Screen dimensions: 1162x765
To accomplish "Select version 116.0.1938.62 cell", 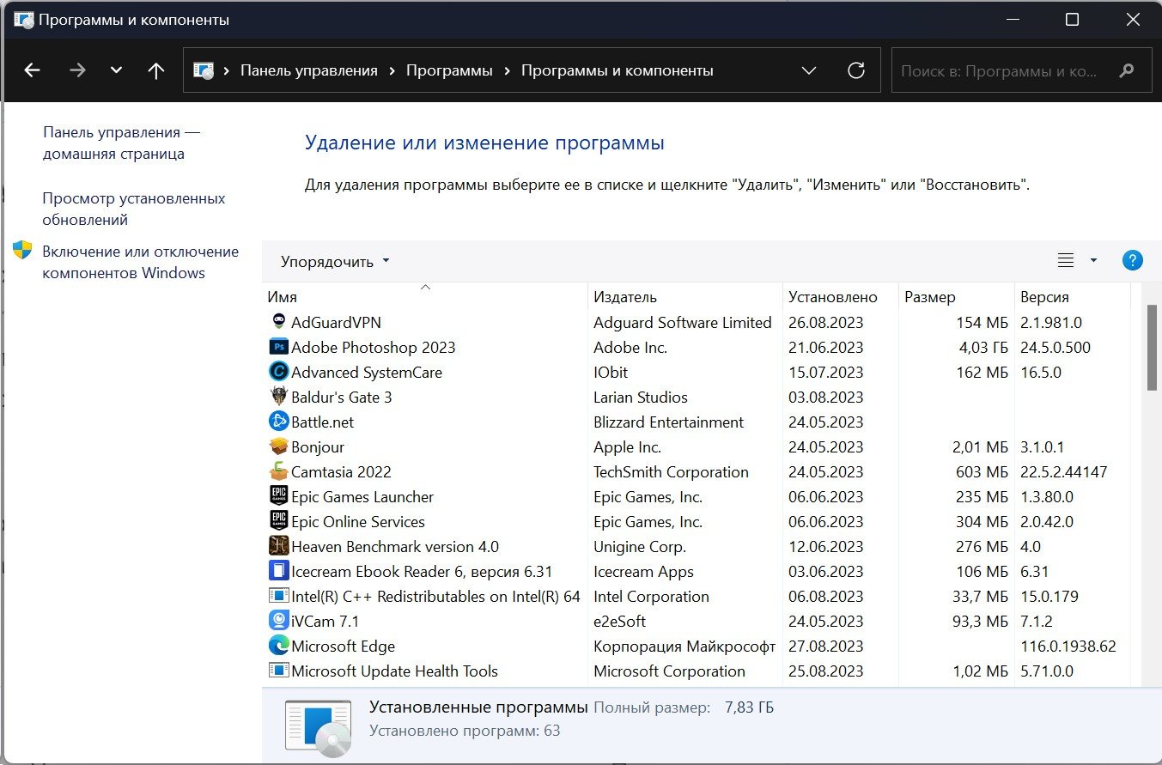I will (x=1068, y=647).
